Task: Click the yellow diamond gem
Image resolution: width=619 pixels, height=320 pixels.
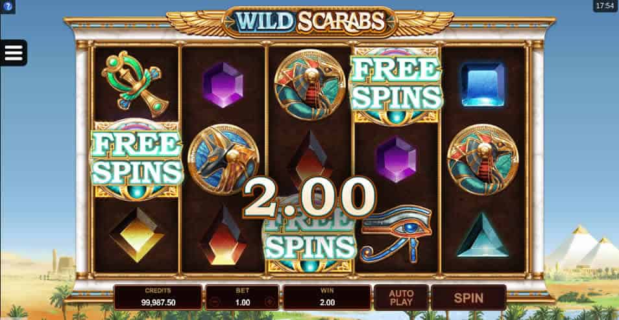Action: [x=137, y=235]
